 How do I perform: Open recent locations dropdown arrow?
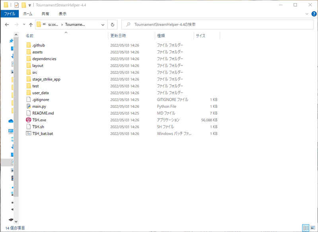(x=24, y=25)
